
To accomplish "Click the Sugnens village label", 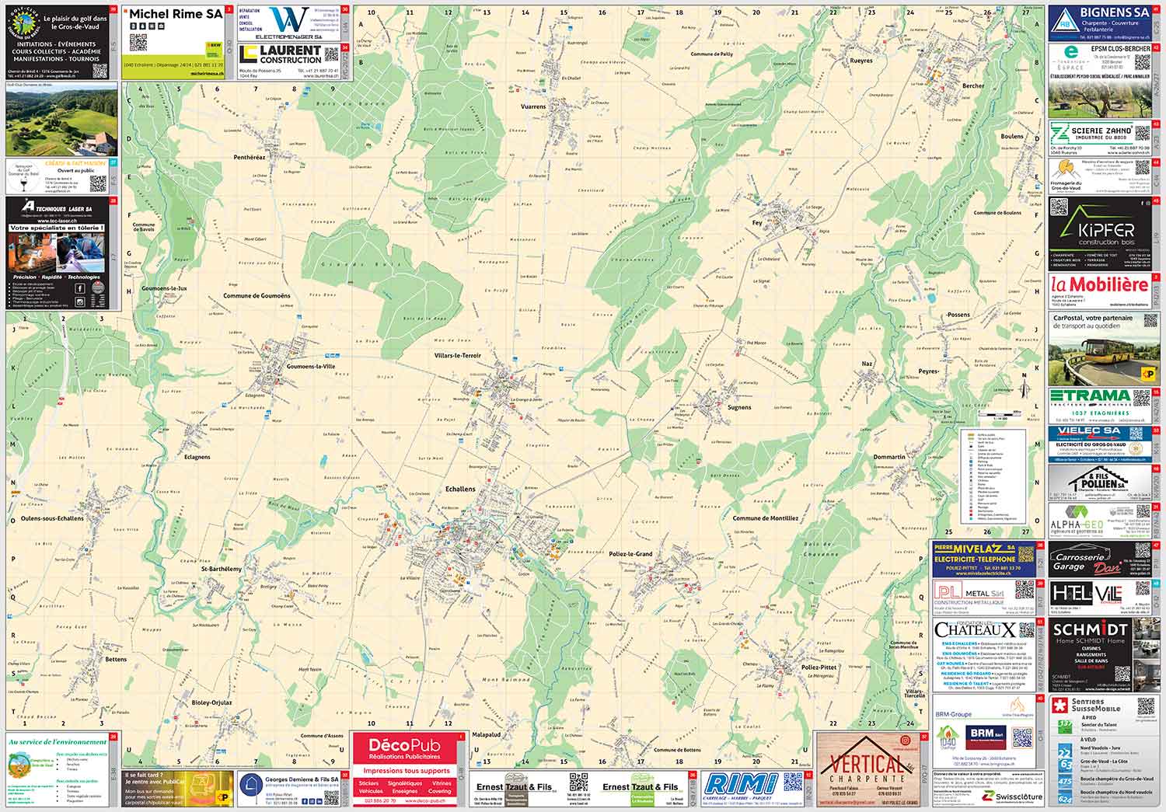I will (739, 407).
